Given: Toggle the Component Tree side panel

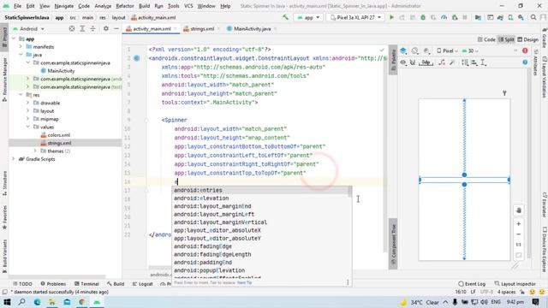Looking at the screenshot, I should click(x=393, y=244).
